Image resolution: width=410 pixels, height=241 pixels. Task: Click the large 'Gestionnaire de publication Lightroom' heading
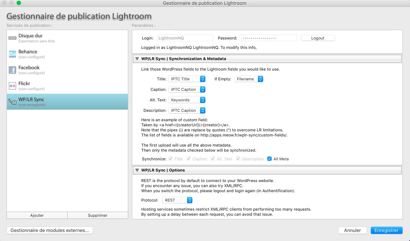[x=79, y=16]
